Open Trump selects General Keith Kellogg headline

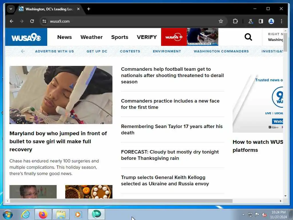click(x=165, y=180)
